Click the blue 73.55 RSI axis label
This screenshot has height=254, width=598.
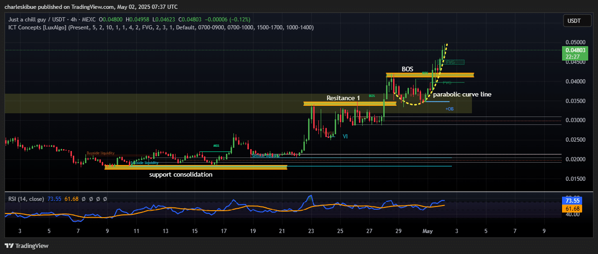pyautogui.click(x=572, y=200)
